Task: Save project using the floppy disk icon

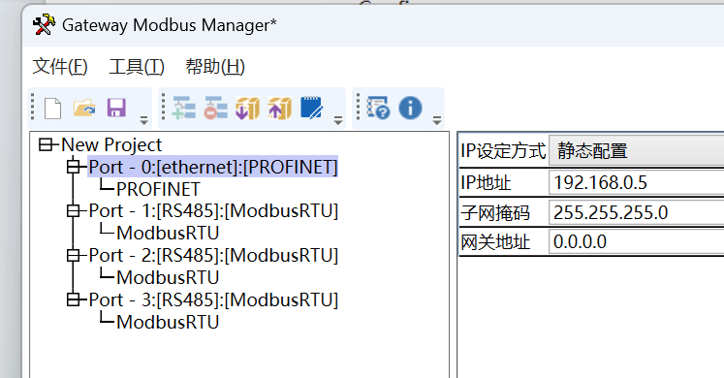Action: [x=116, y=108]
